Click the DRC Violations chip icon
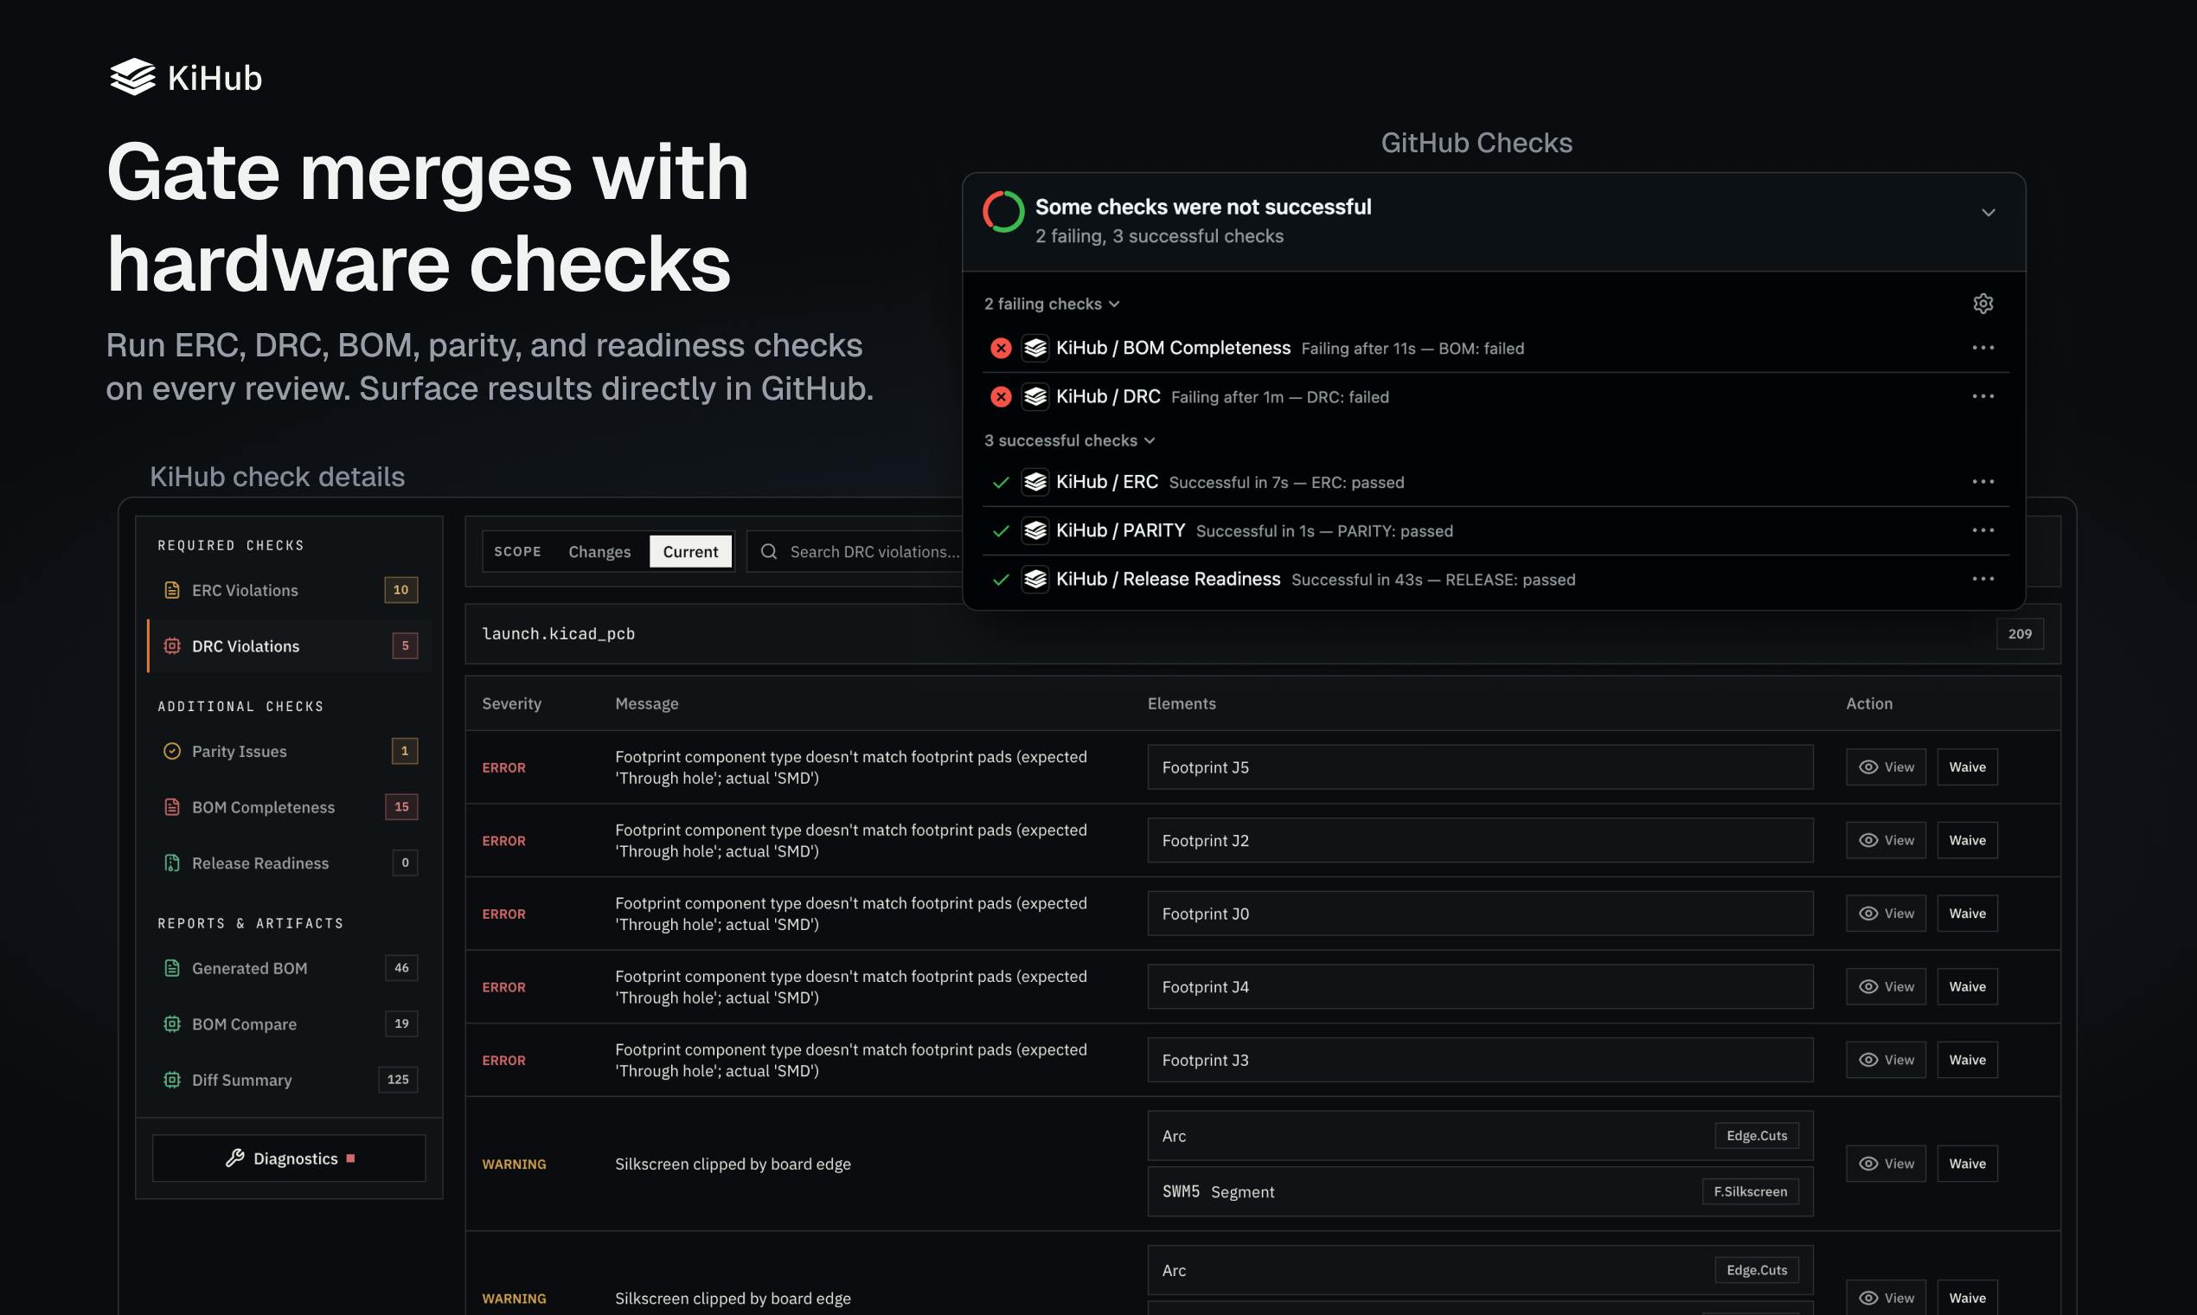This screenshot has width=2197, height=1315. pos(172,646)
